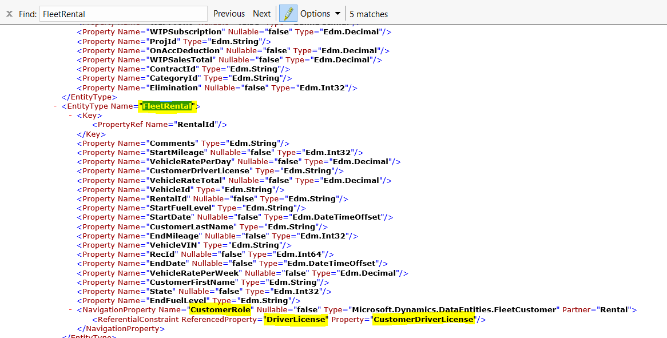667x338 pixels.
Task: Click the Find input field containing FleetRental
Action: pos(124,14)
